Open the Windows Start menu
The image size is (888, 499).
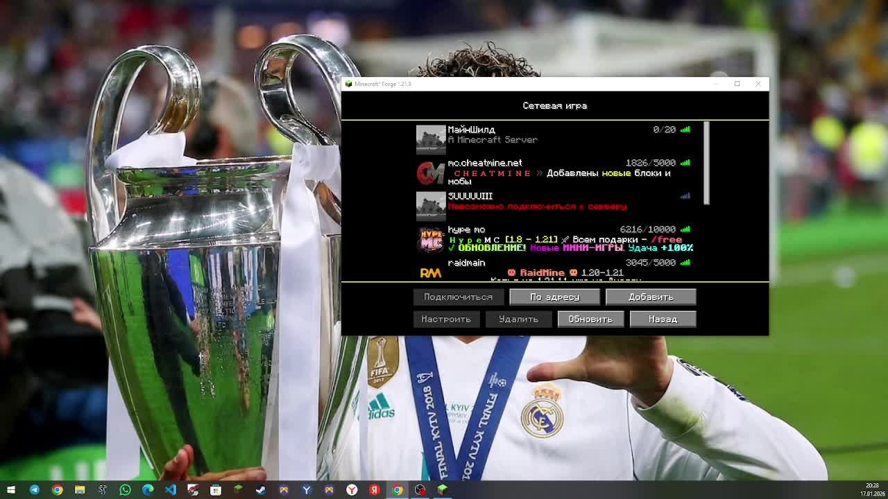pos(11,490)
